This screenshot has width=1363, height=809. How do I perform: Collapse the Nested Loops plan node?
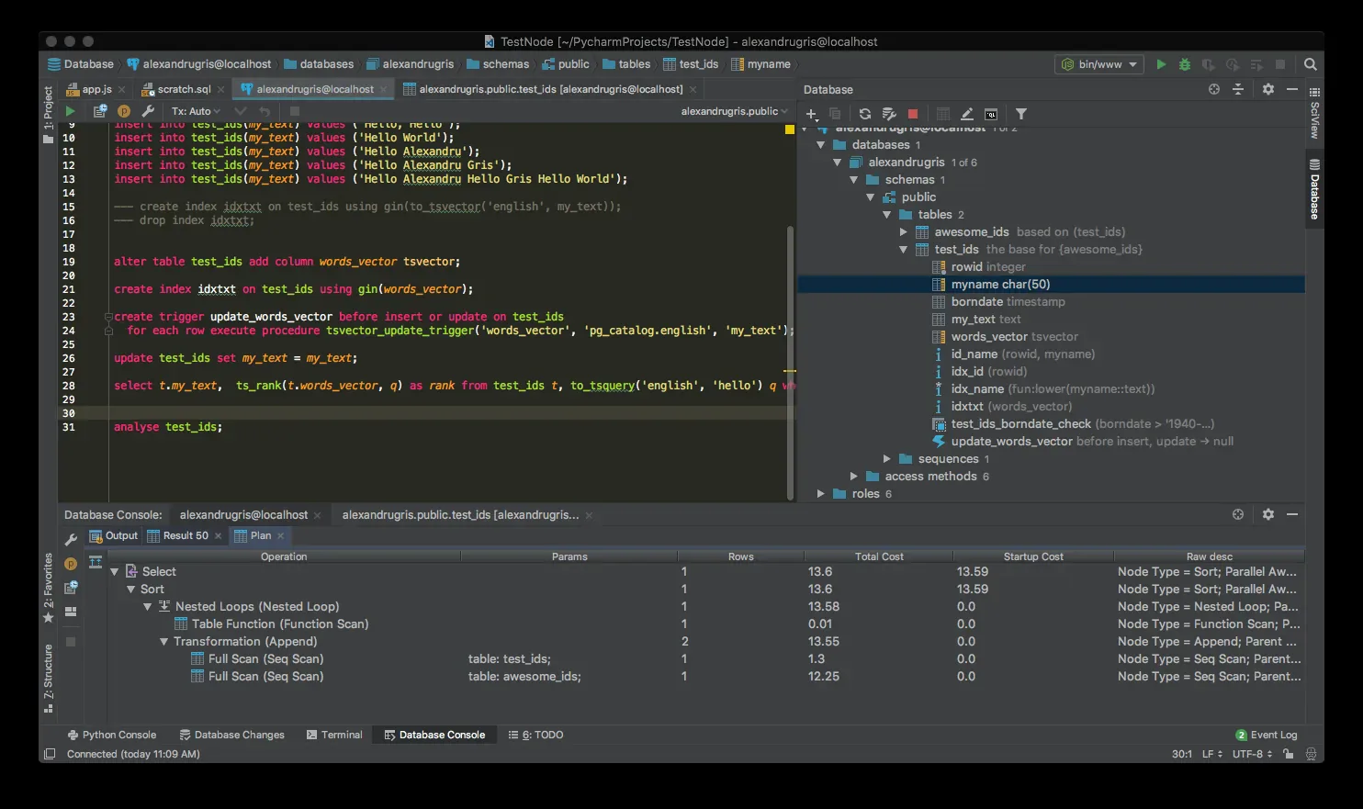pos(148,607)
